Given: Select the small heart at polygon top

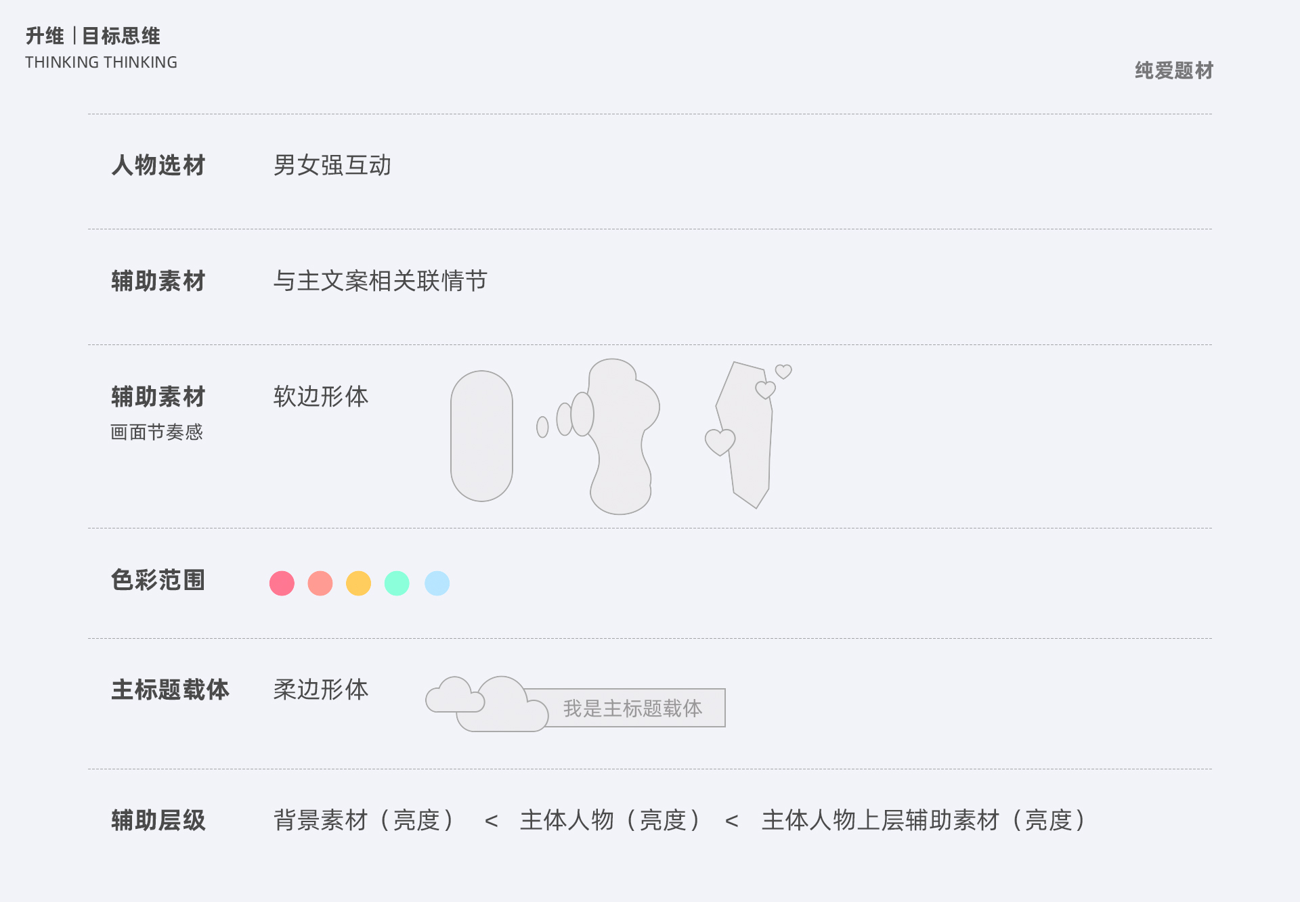Looking at the screenshot, I should coord(783,371).
